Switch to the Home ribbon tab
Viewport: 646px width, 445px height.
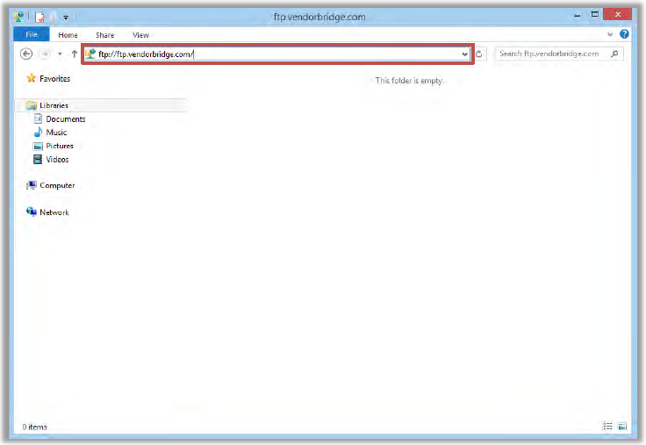[68, 35]
